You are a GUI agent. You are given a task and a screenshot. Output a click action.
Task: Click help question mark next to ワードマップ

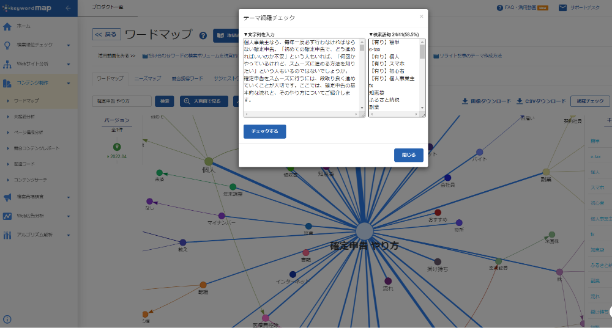click(203, 35)
